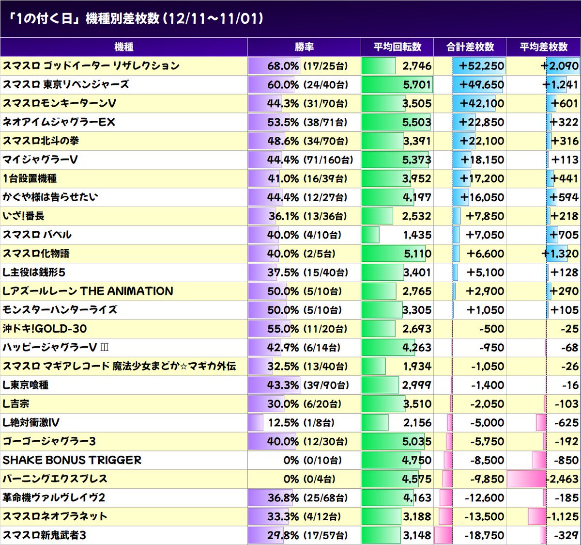The height and width of the screenshot is (545, 581).
Task: Click total difference +42,100
Action: click(481, 103)
